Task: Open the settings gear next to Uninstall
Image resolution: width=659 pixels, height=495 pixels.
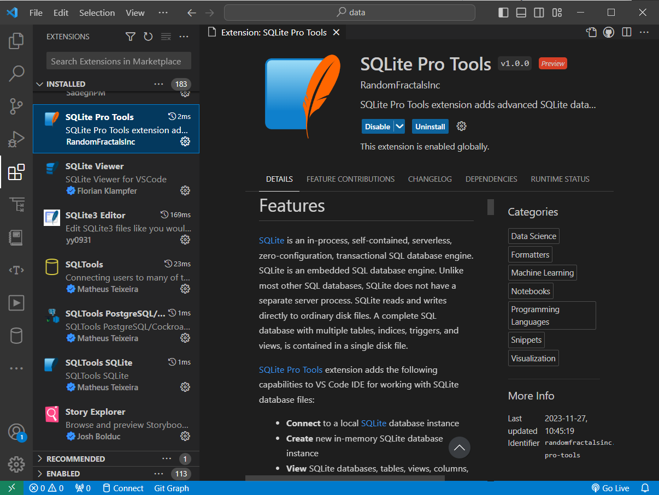Action: click(x=462, y=126)
